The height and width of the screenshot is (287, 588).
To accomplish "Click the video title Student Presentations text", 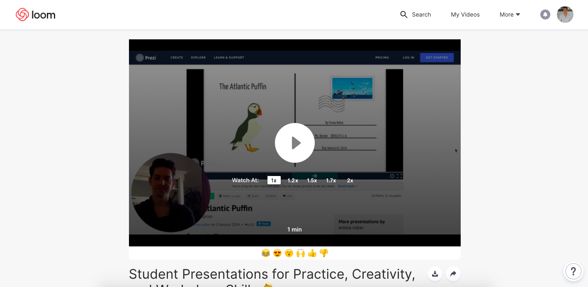I will [272, 277].
